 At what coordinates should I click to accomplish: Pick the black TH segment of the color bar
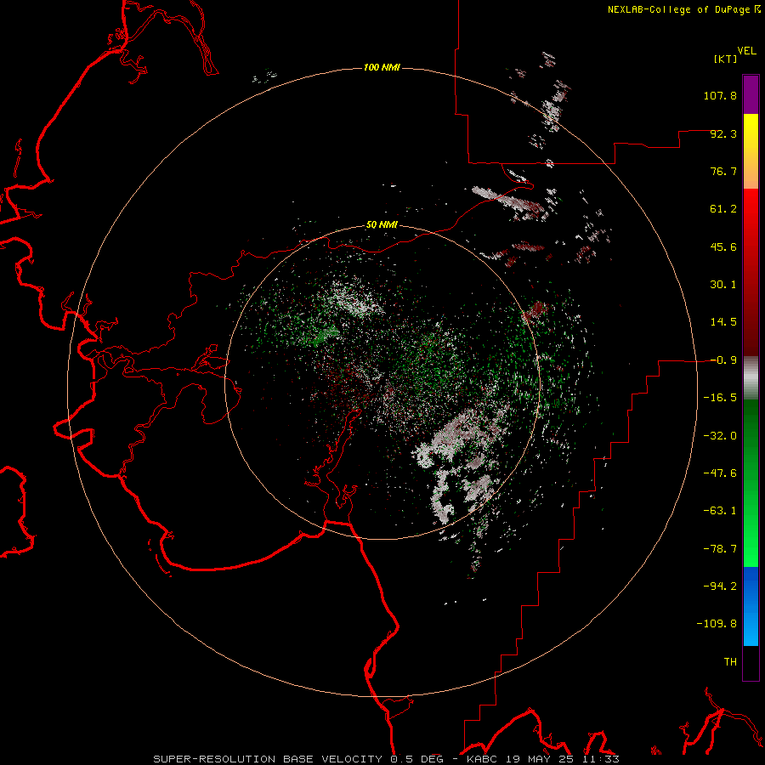[x=751, y=662]
